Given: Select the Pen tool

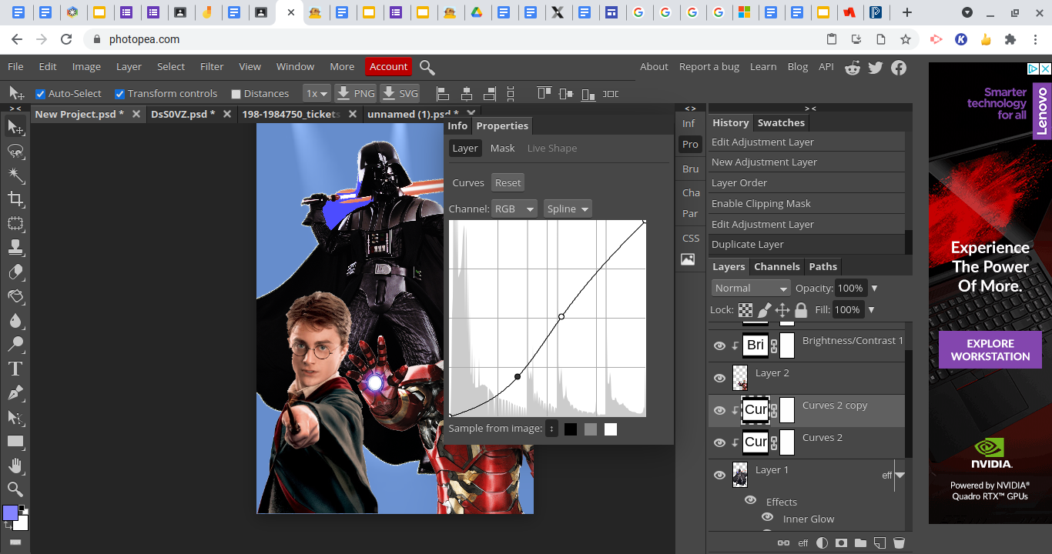Looking at the screenshot, I should [15, 392].
